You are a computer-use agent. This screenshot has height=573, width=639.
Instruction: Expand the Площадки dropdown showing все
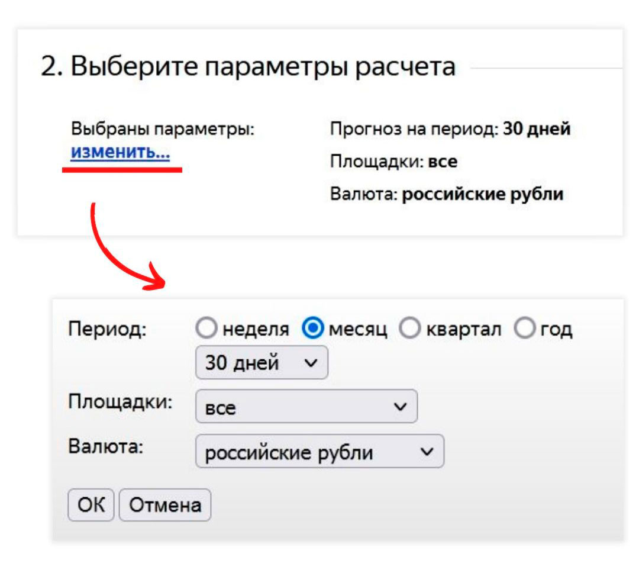(306, 406)
